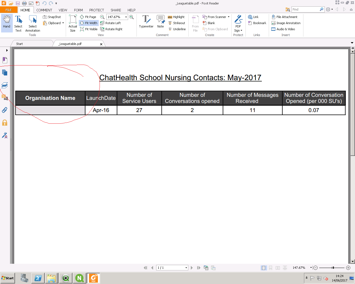Open the search settings gear dropdown
355x284 pixels.
coord(329,9)
